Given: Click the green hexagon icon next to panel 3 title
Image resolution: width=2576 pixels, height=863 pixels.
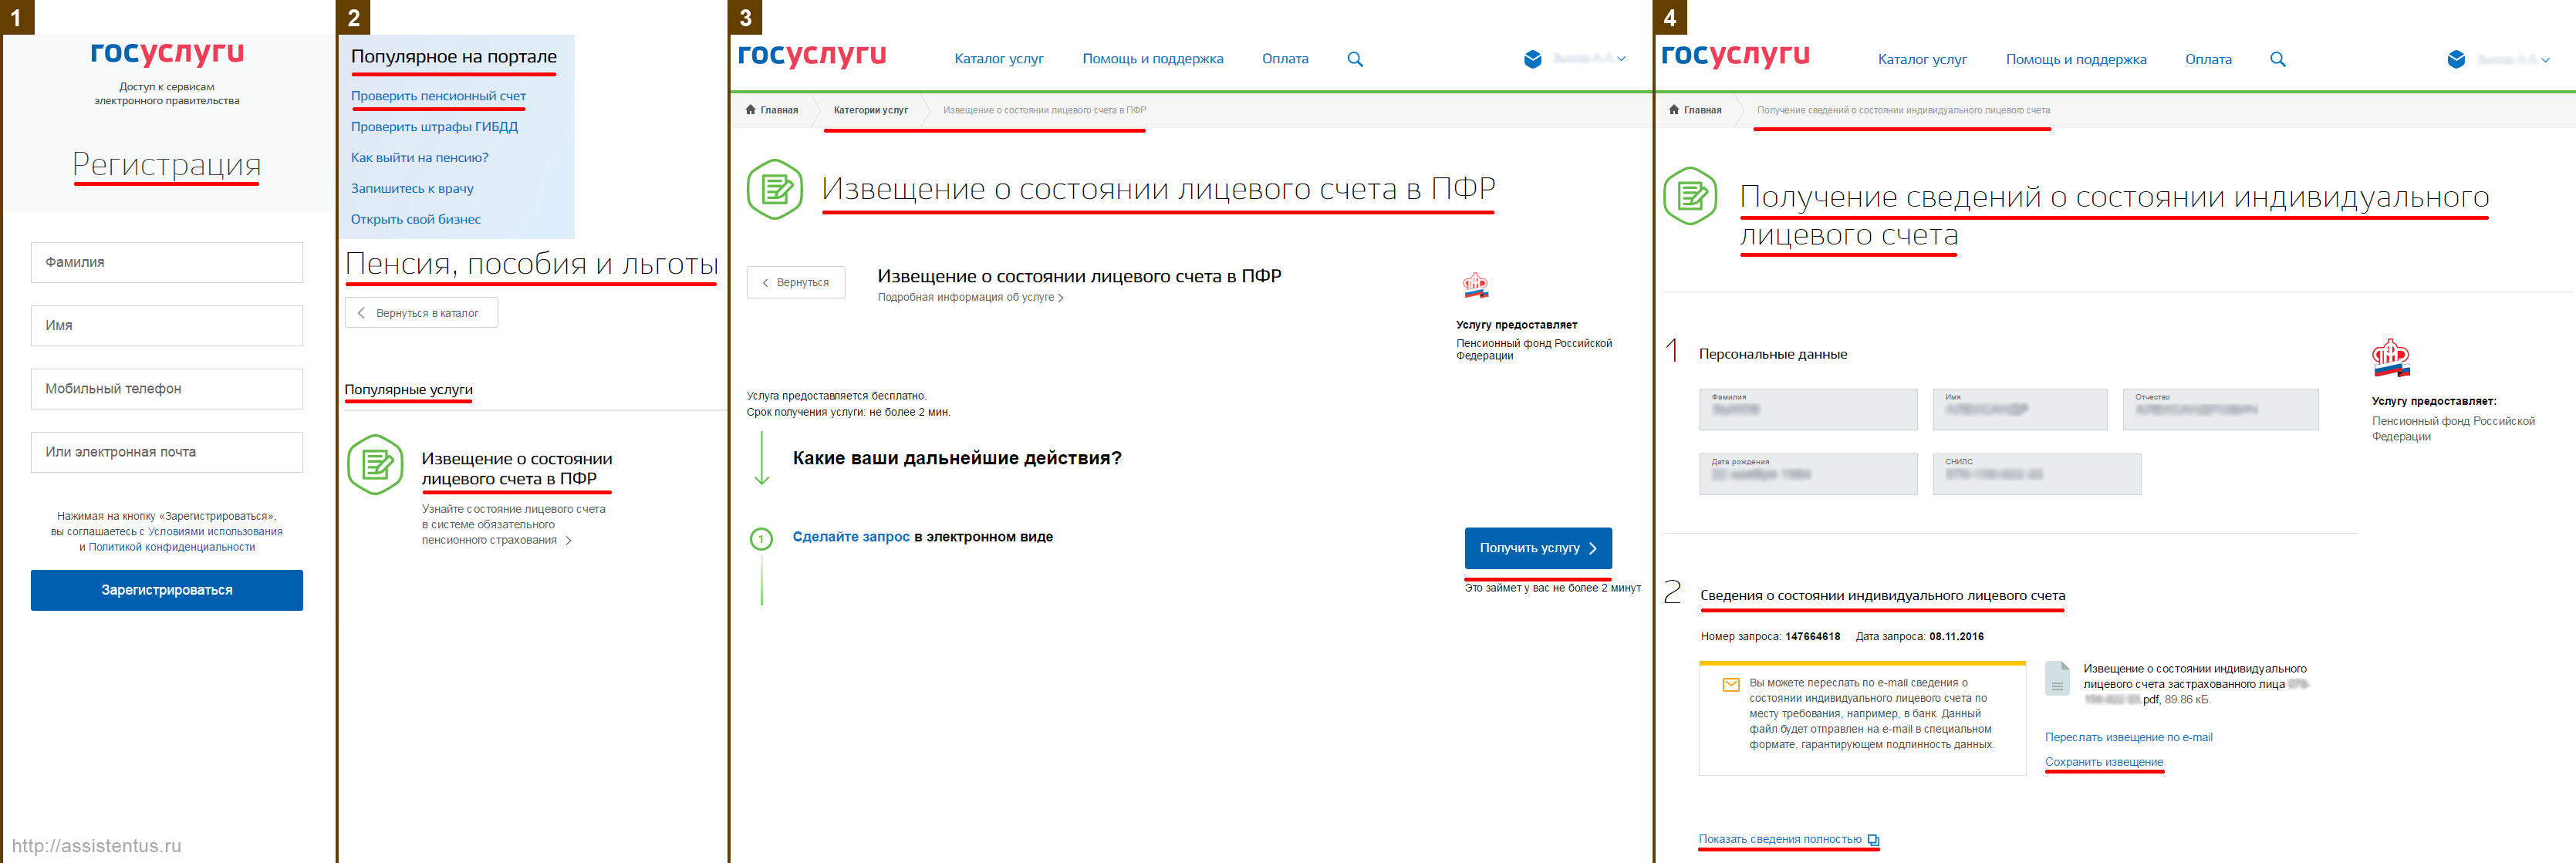Looking at the screenshot, I should tap(775, 189).
